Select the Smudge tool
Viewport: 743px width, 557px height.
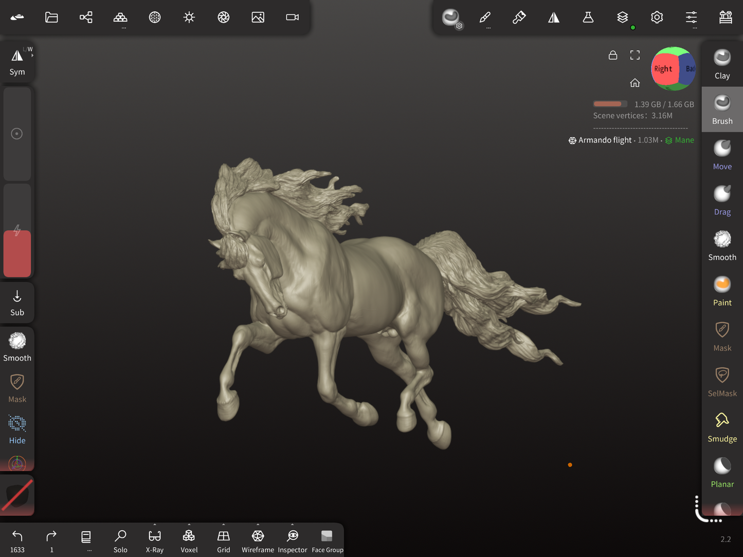(x=722, y=427)
